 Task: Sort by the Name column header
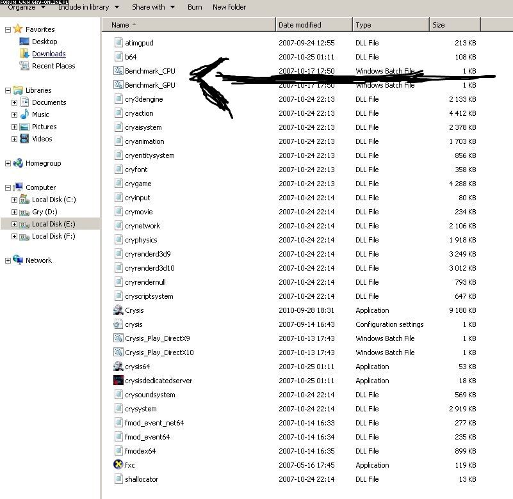pos(189,25)
